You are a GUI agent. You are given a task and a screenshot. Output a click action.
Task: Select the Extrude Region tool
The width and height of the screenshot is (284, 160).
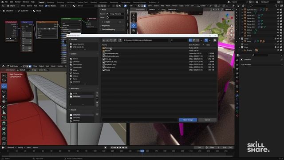(4, 124)
